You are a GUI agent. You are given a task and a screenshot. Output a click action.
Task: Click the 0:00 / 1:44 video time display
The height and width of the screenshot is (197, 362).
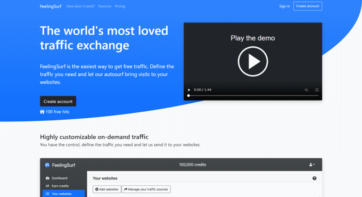point(202,90)
